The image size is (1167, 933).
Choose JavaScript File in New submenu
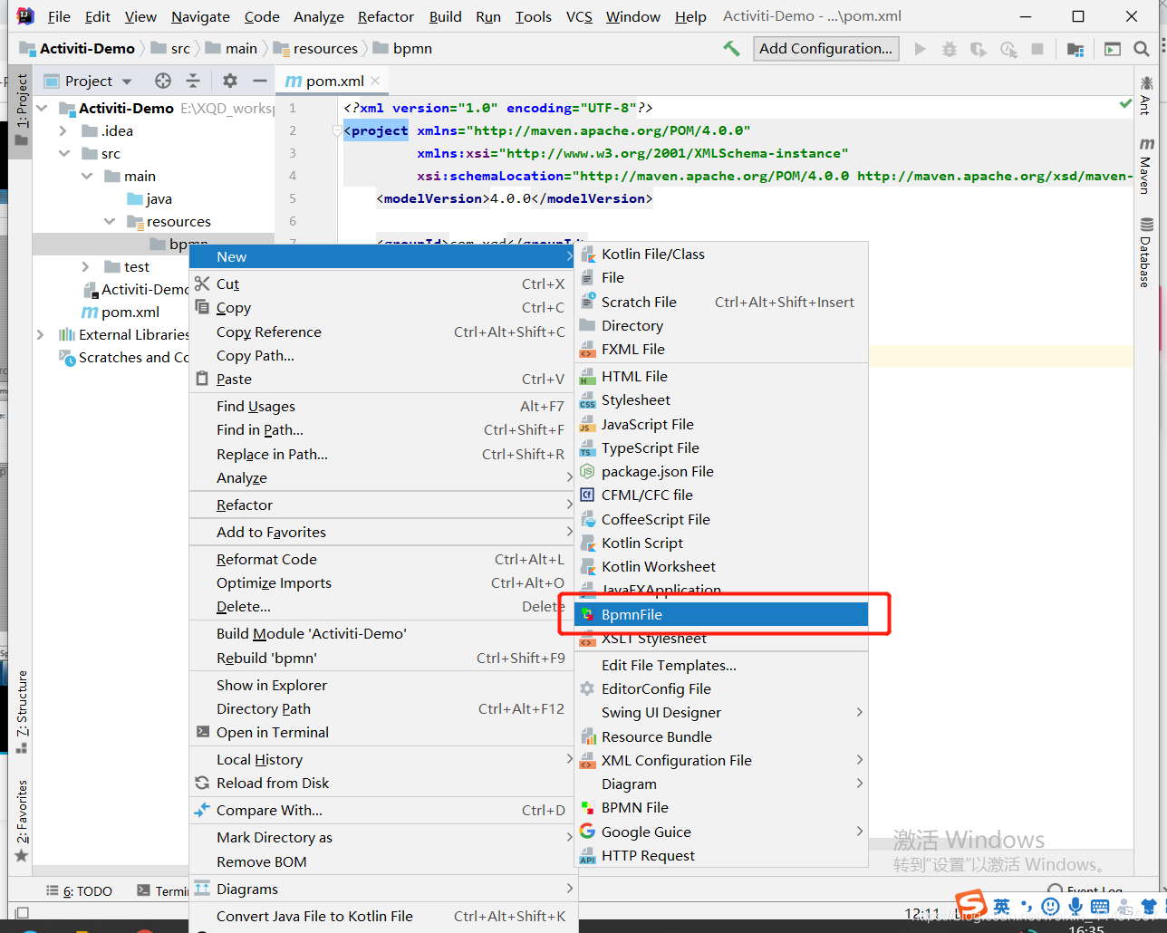click(x=721, y=424)
